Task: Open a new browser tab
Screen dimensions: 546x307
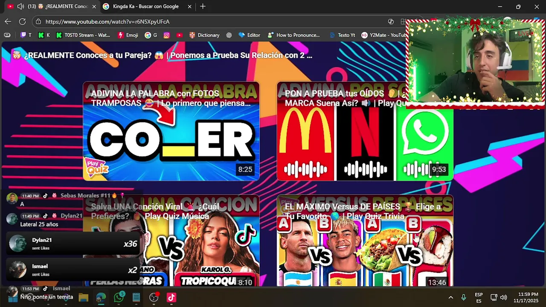Action: (203, 6)
